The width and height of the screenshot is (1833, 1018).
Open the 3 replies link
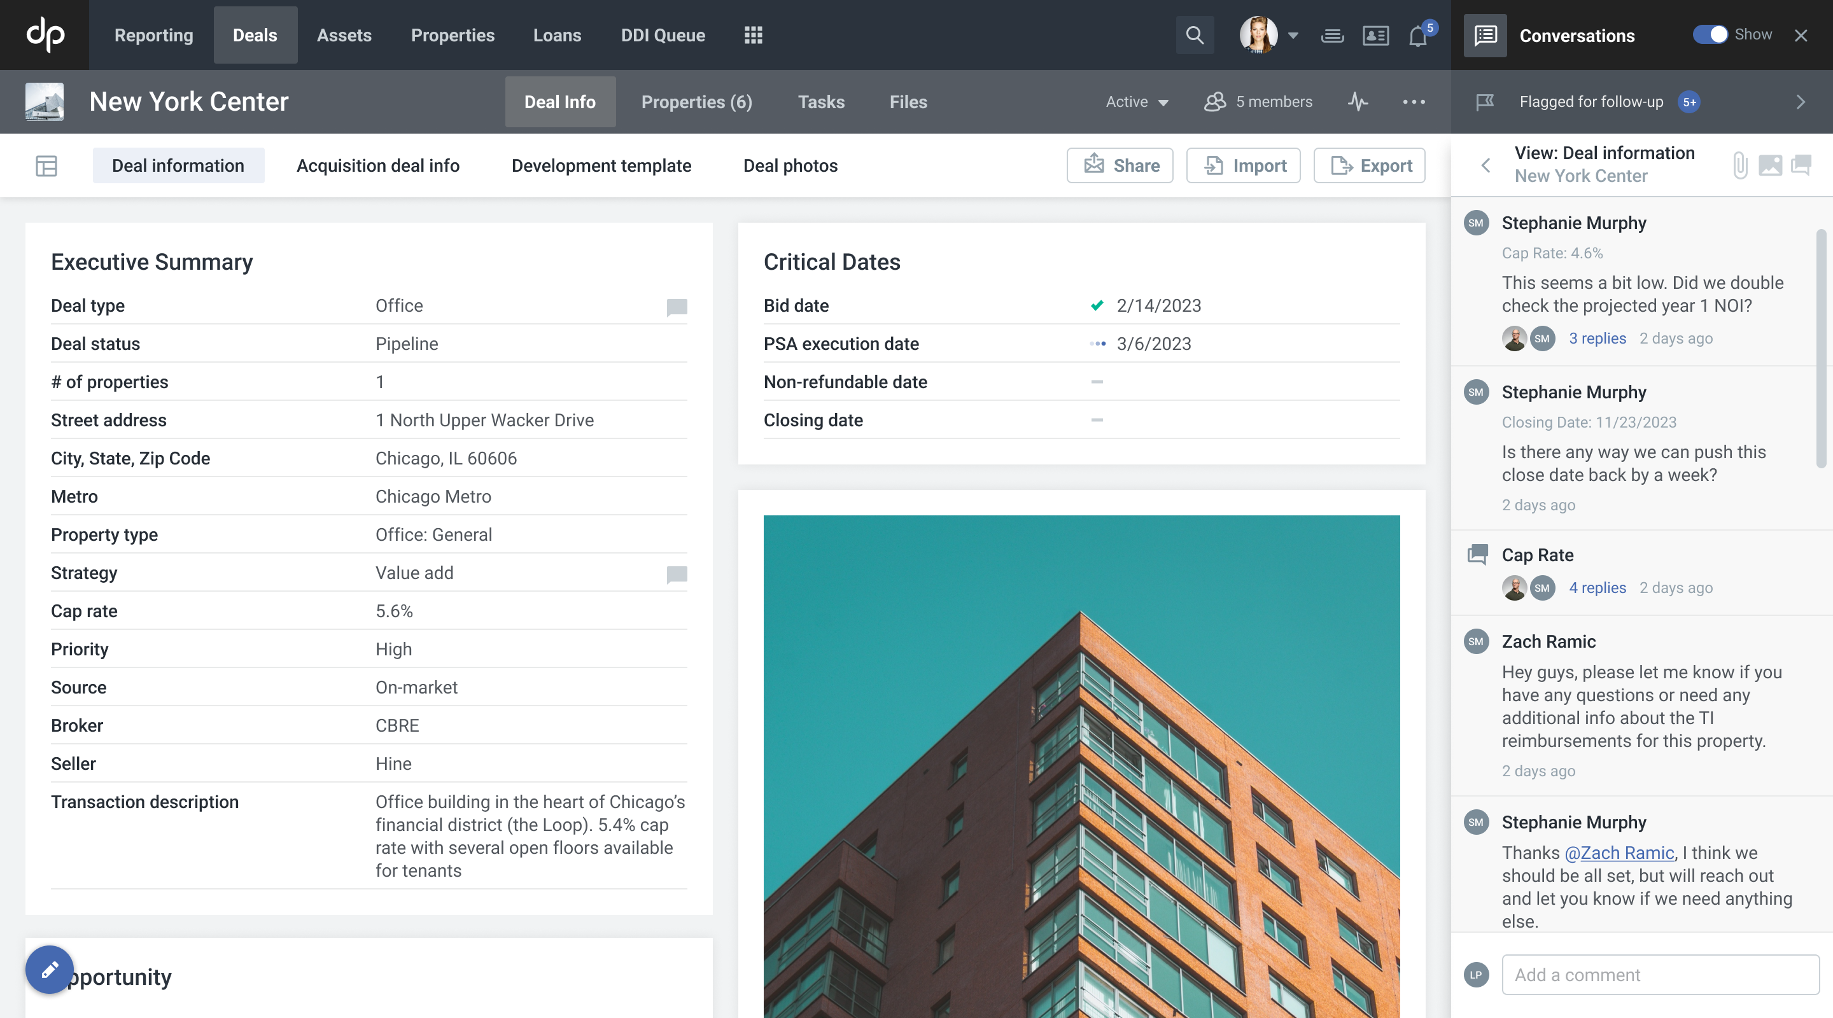point(1597,338)
